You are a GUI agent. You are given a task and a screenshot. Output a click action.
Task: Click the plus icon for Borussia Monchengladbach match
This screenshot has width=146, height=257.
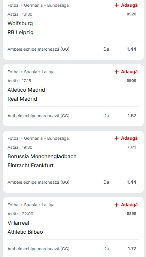(x=116, y=138)
